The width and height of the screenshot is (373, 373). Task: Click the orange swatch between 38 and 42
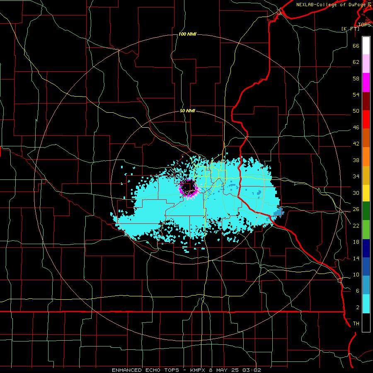(x=366, y=157)
